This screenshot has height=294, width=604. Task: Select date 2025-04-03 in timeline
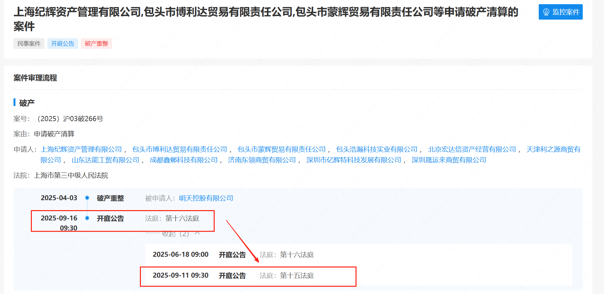point(59,198)
